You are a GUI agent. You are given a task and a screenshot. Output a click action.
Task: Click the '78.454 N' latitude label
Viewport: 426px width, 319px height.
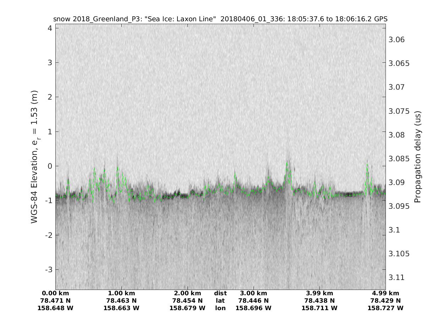point(187,301)
